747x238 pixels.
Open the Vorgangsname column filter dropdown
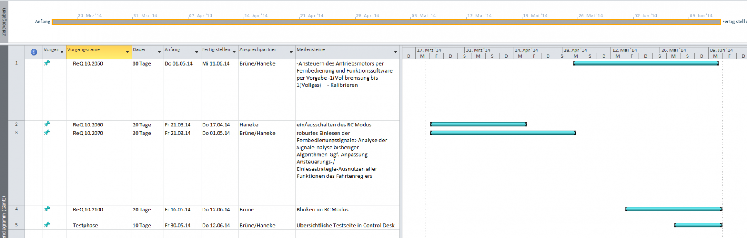click(x=127, y=52)
